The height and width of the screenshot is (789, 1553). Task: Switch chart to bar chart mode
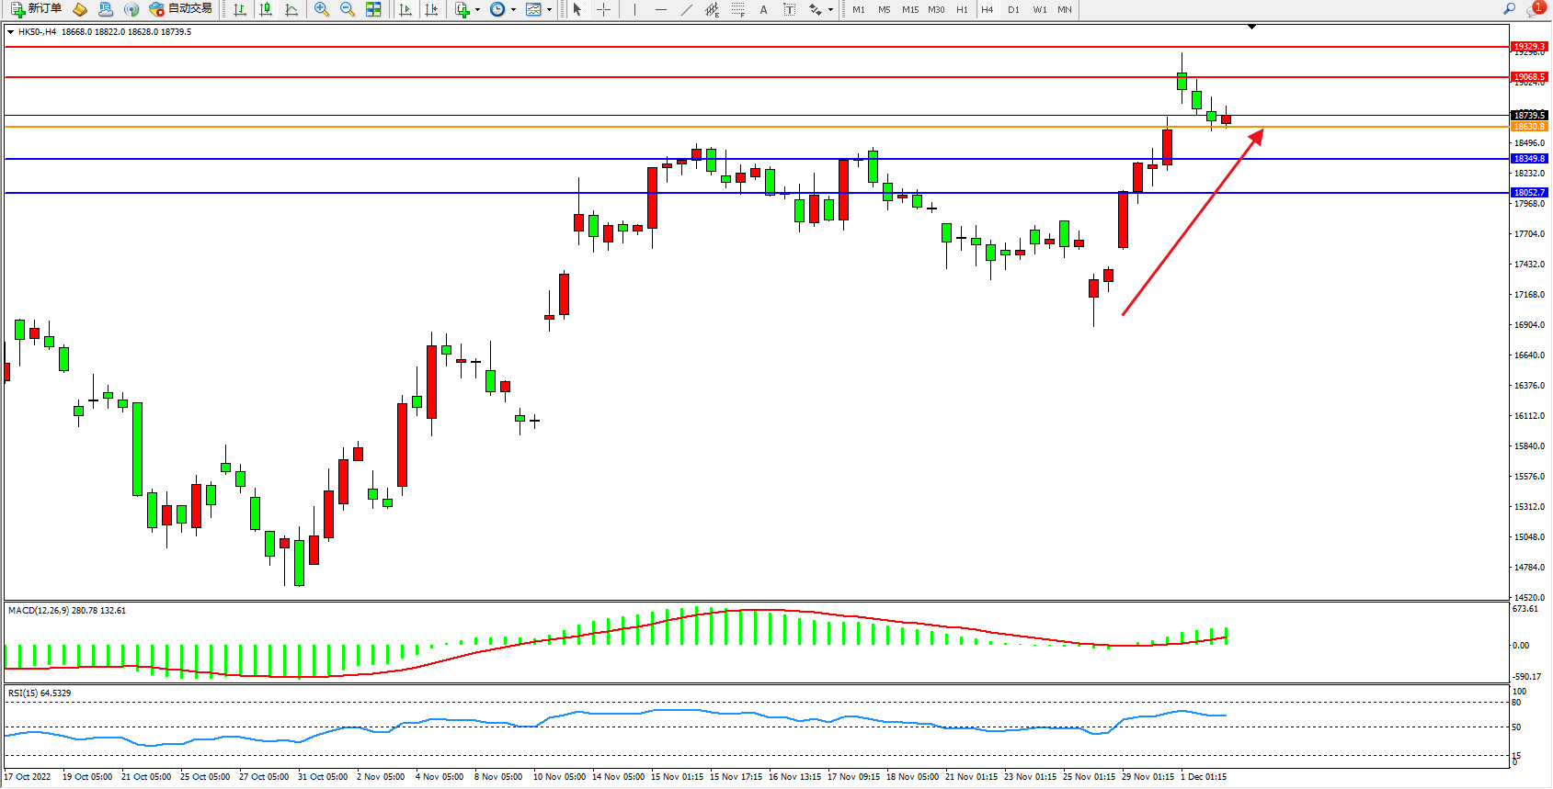[x=240, y=9]
